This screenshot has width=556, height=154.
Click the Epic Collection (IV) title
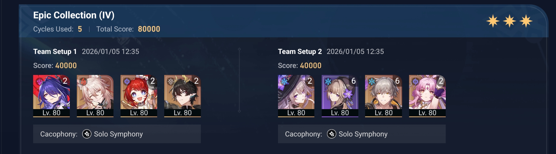(x=74, y=15)
